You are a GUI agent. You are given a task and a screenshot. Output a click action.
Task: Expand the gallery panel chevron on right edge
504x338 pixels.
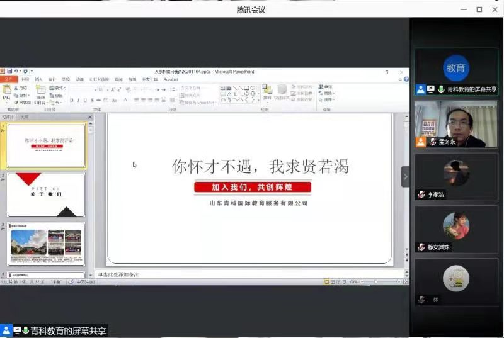point(405,177)
